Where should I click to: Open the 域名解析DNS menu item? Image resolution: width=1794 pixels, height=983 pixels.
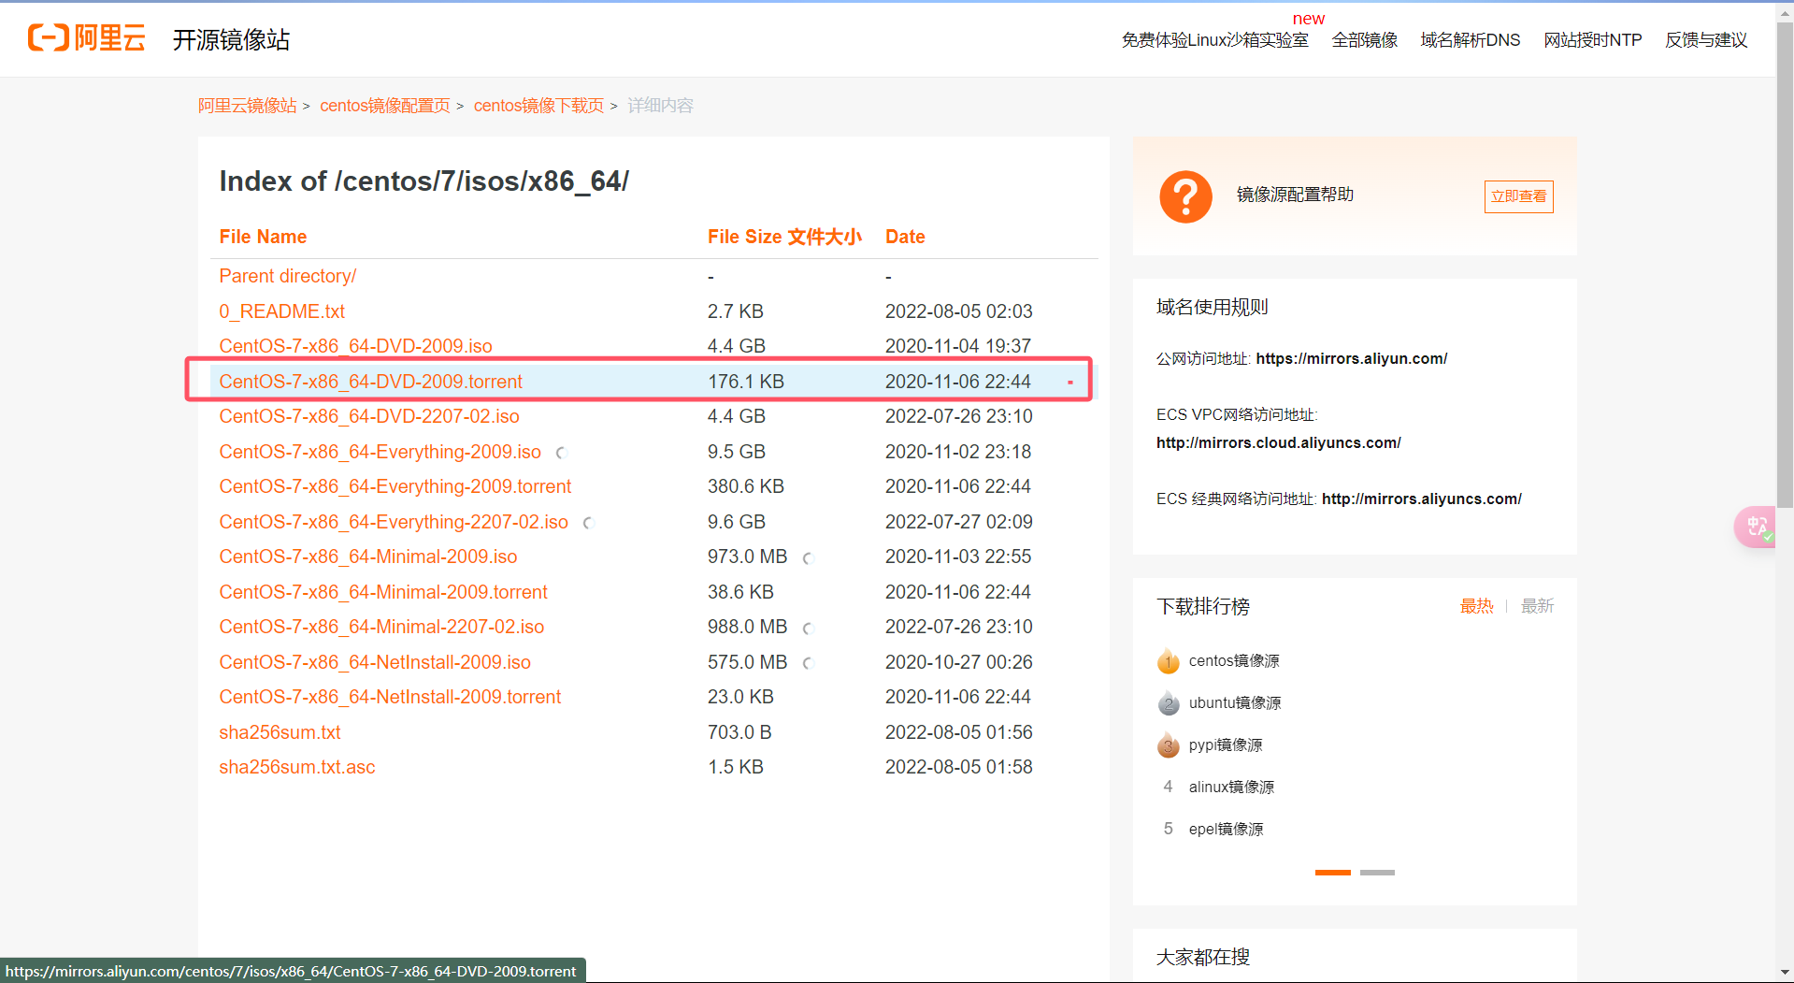pyautogui.click(x=1470, y=40)
